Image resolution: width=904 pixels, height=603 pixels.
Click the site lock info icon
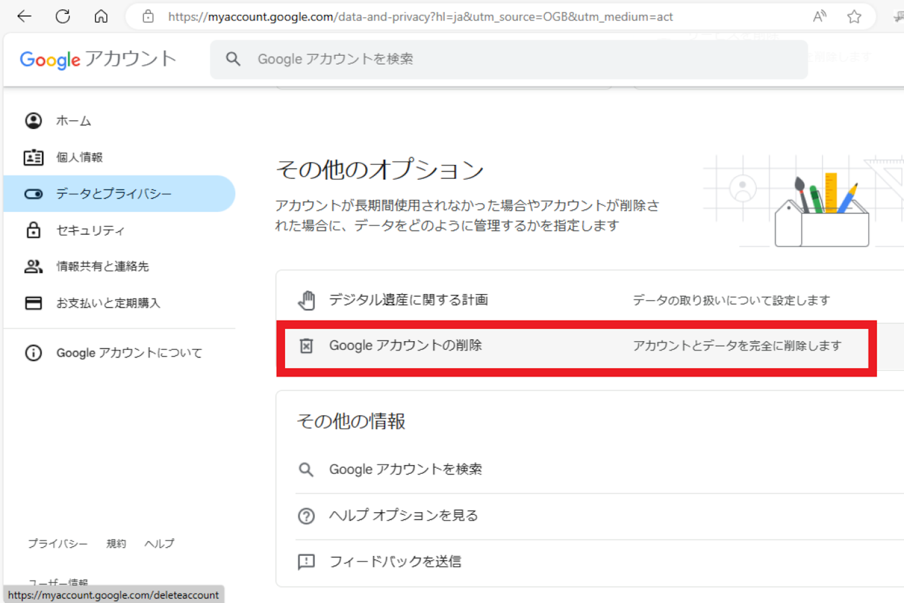(x=148, y=17)
